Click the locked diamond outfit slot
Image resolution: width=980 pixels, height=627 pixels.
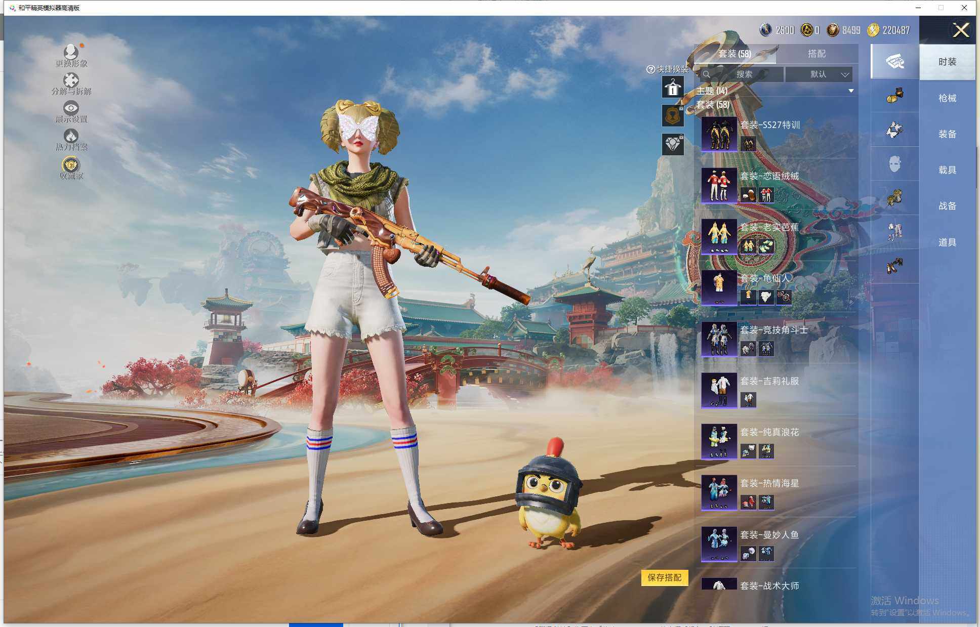[673, 145]
